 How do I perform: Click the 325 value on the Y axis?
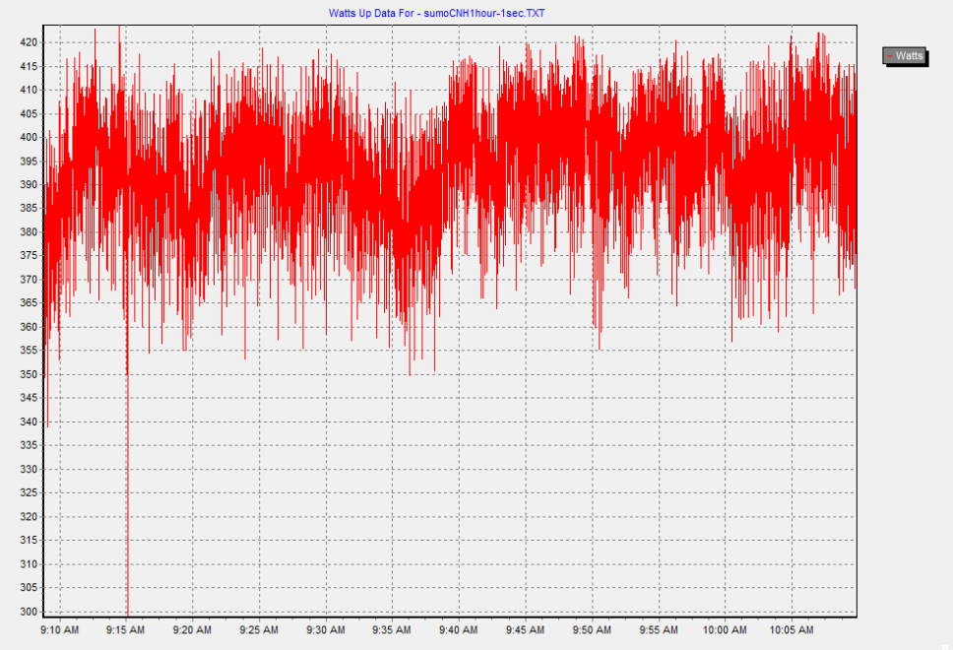[29, 493]
